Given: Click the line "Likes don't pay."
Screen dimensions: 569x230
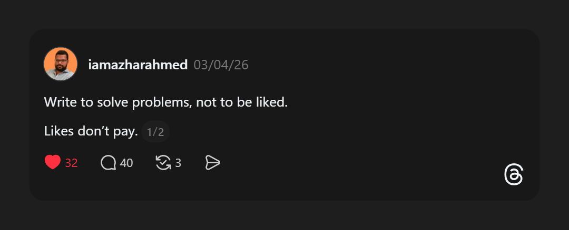Looking at the screenshot, I should [x=91, y=132].
